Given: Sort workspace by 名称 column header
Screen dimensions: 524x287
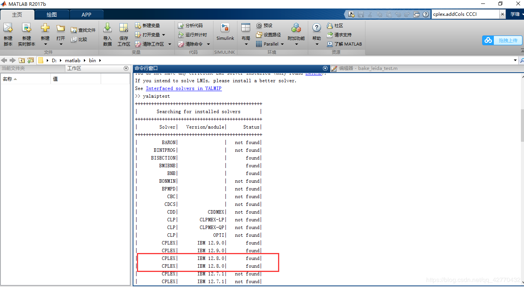Looking at the screenshot, I should click(26, 79).
